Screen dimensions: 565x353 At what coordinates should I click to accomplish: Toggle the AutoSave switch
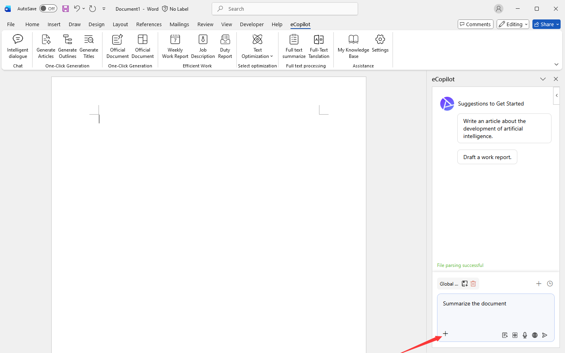coord(48,9)
